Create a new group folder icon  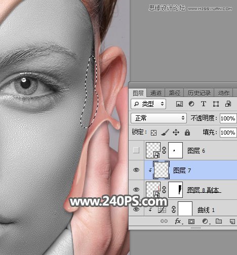[x=219, y=221]
